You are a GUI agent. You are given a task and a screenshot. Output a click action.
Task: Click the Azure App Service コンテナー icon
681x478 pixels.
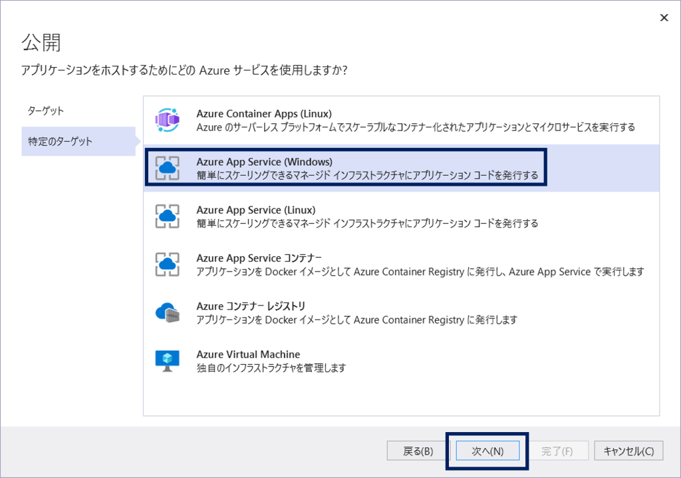coord(167,264)
